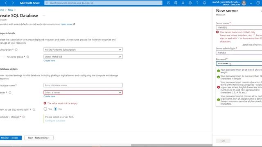The width and height of the screenshot is (262, 147).
Task: Click the Server name field
Action: [x=239, y=27]
